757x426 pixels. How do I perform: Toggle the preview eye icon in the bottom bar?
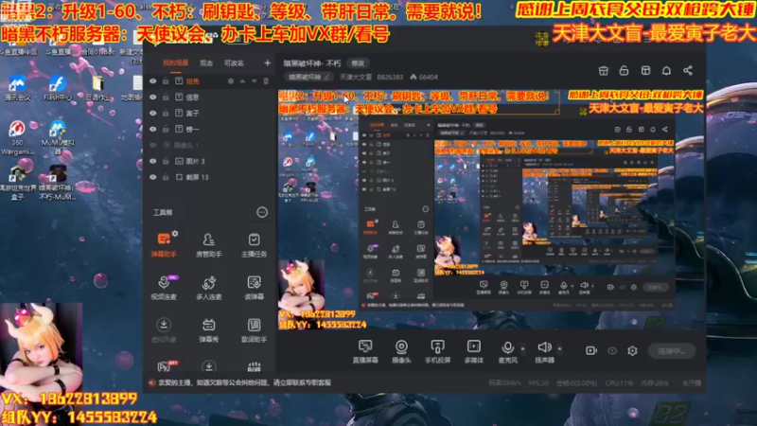point(612,350)
